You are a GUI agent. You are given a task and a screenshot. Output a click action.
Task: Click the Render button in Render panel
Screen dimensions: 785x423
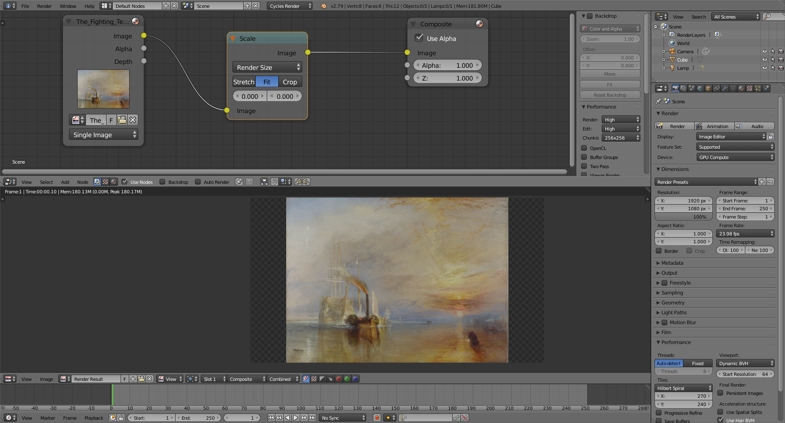point(675,126)
